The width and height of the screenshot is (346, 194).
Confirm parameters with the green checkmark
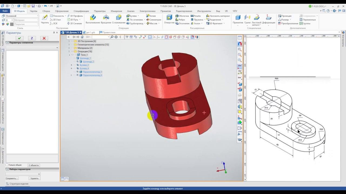point(19,38)
